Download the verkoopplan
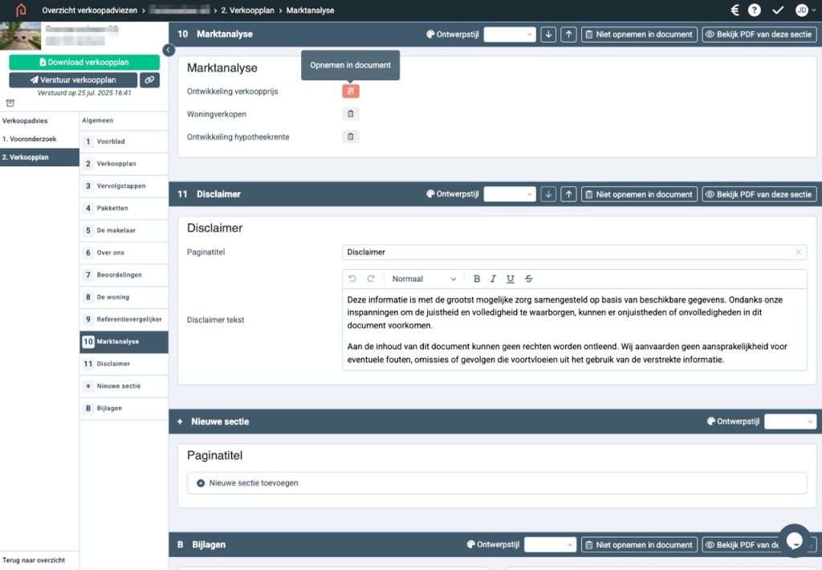Image resolution: width=822 pixels, height=570 pixels. [84, 62]
